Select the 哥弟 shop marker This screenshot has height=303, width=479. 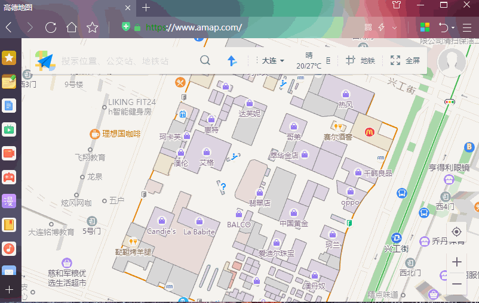[x=294, y=126]
